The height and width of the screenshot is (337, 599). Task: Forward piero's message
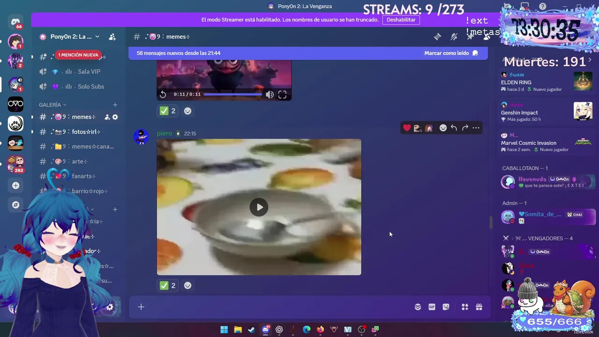click(x=465, y=128)
